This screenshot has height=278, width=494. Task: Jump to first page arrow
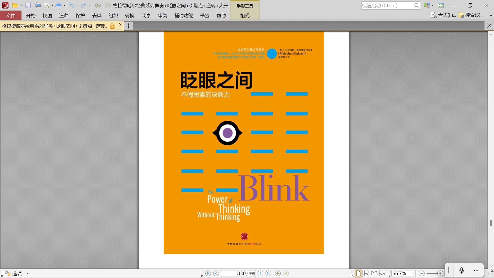click(x=208, y=273)
